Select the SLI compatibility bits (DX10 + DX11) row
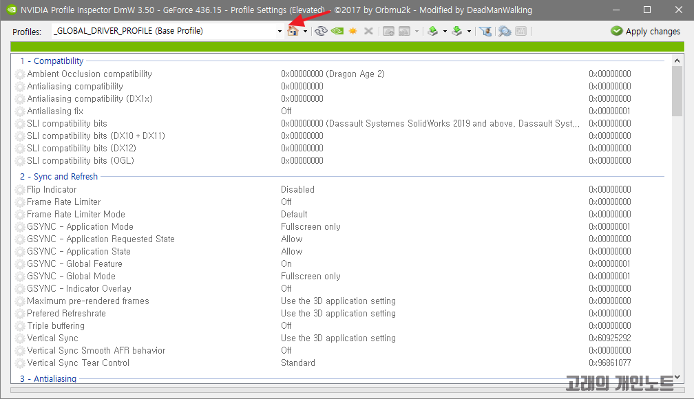The image size is (694, 399). [x=340, y=136]
